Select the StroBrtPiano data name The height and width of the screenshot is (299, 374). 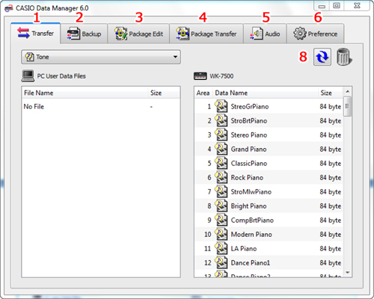(249, 121)
